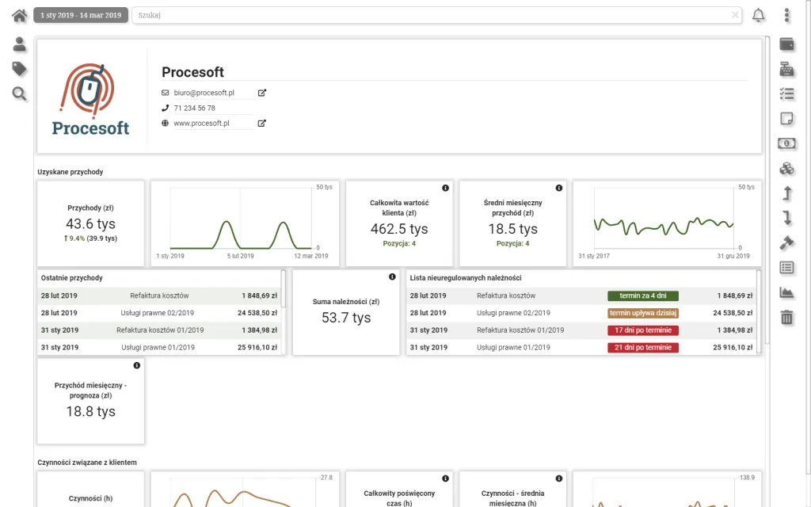The width and height of the screenshot is (811, 507).
Task: Open the banknote money icon
Action: [786, 143]
